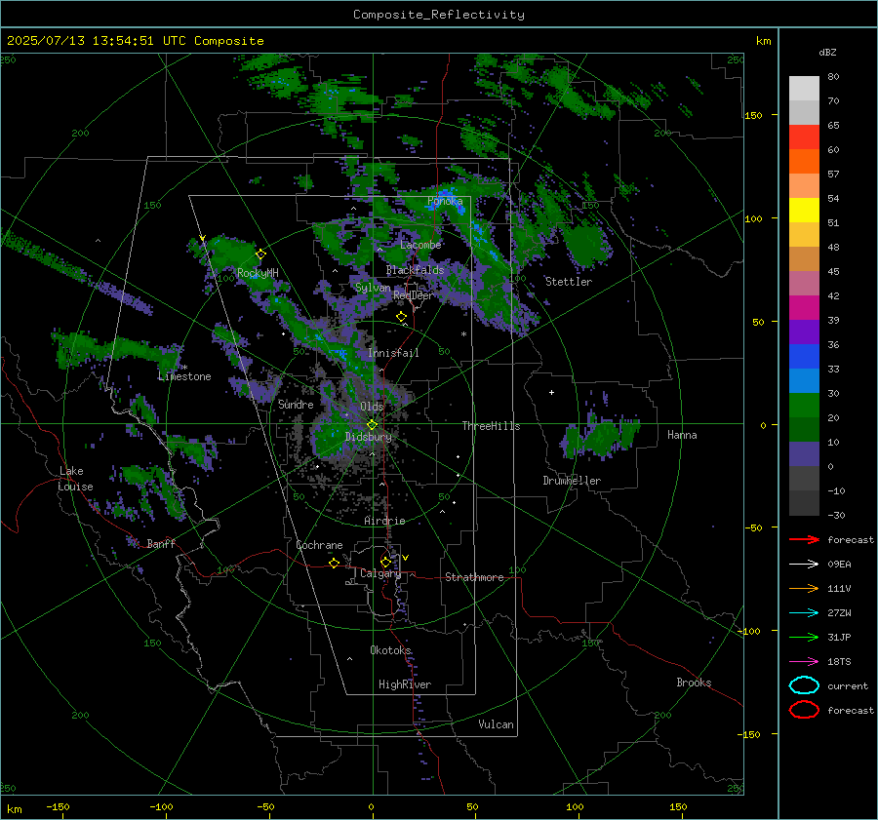Click the Airdrie city label
This screenshot has width=878, height=820.
384,521
